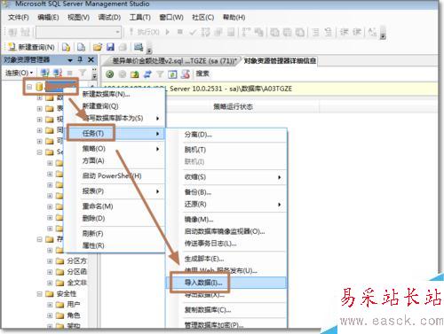Open the 帮助(H) menu
The width and height of the screenshot is (444, 334).
pos(234,18)
